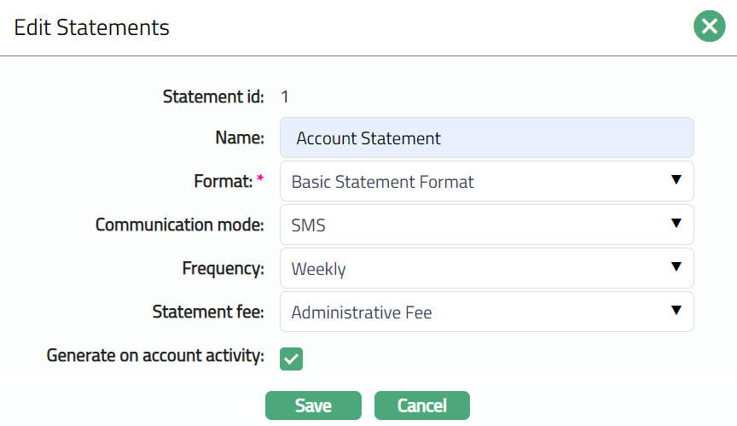Click the 'Name:' field label

pos(241,138)
